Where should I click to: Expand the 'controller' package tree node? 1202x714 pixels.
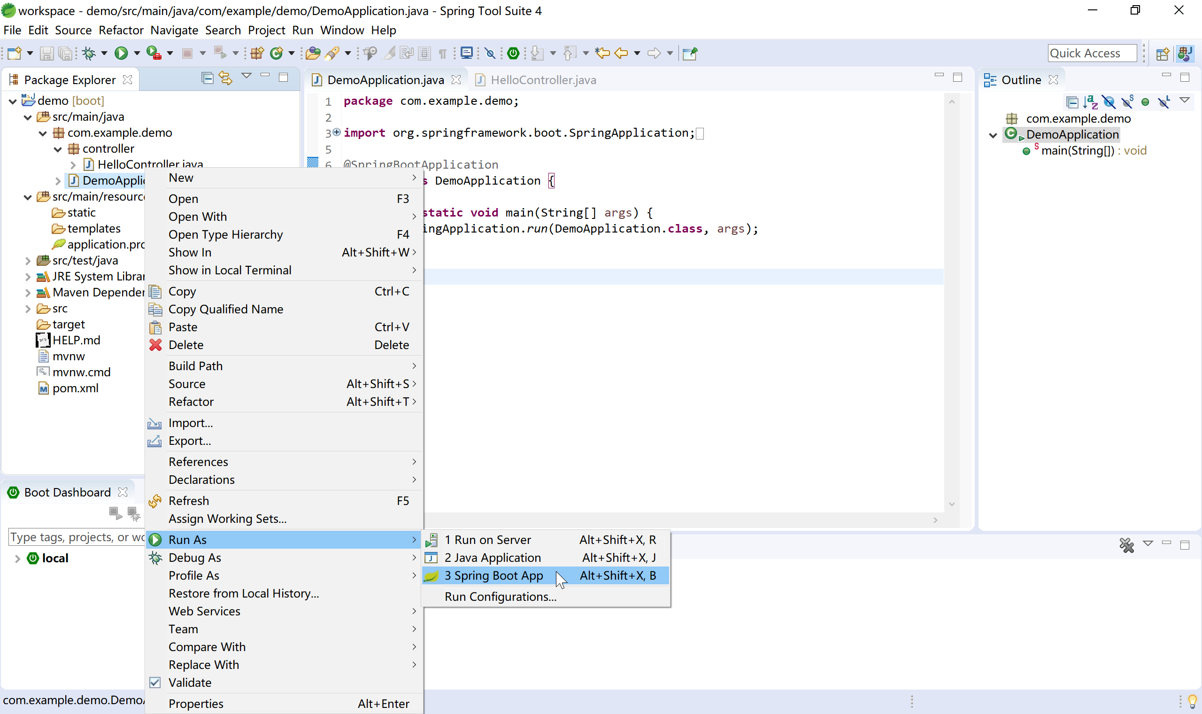(55, 148)
